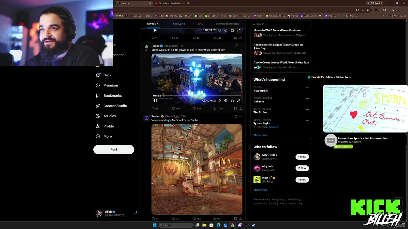Show more under What's happening

click(260, 135)
